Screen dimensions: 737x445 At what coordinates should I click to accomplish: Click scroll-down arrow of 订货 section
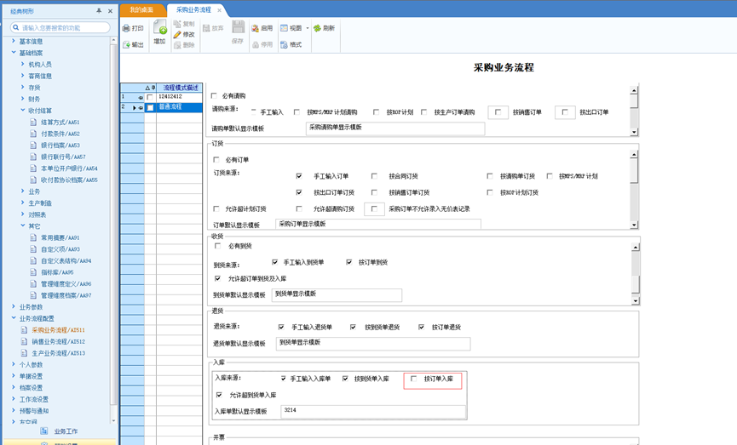click(x=634, y=225)
